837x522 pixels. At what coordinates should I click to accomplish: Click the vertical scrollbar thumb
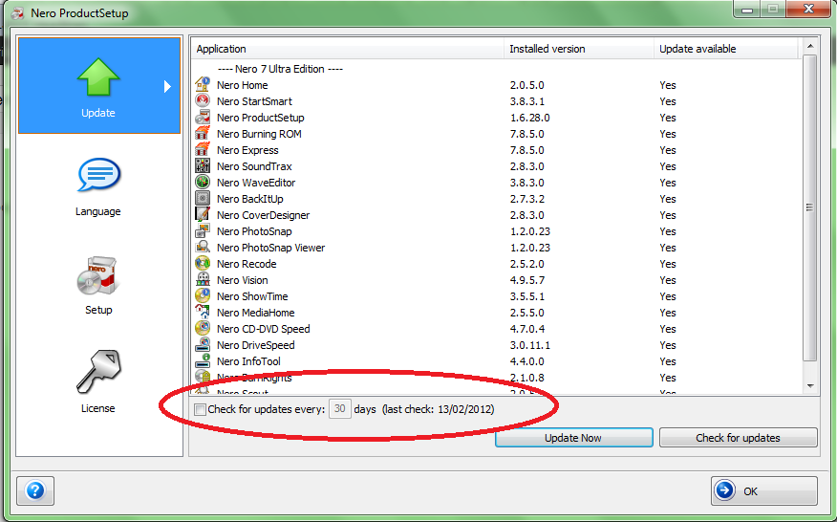tap(810, 207)
